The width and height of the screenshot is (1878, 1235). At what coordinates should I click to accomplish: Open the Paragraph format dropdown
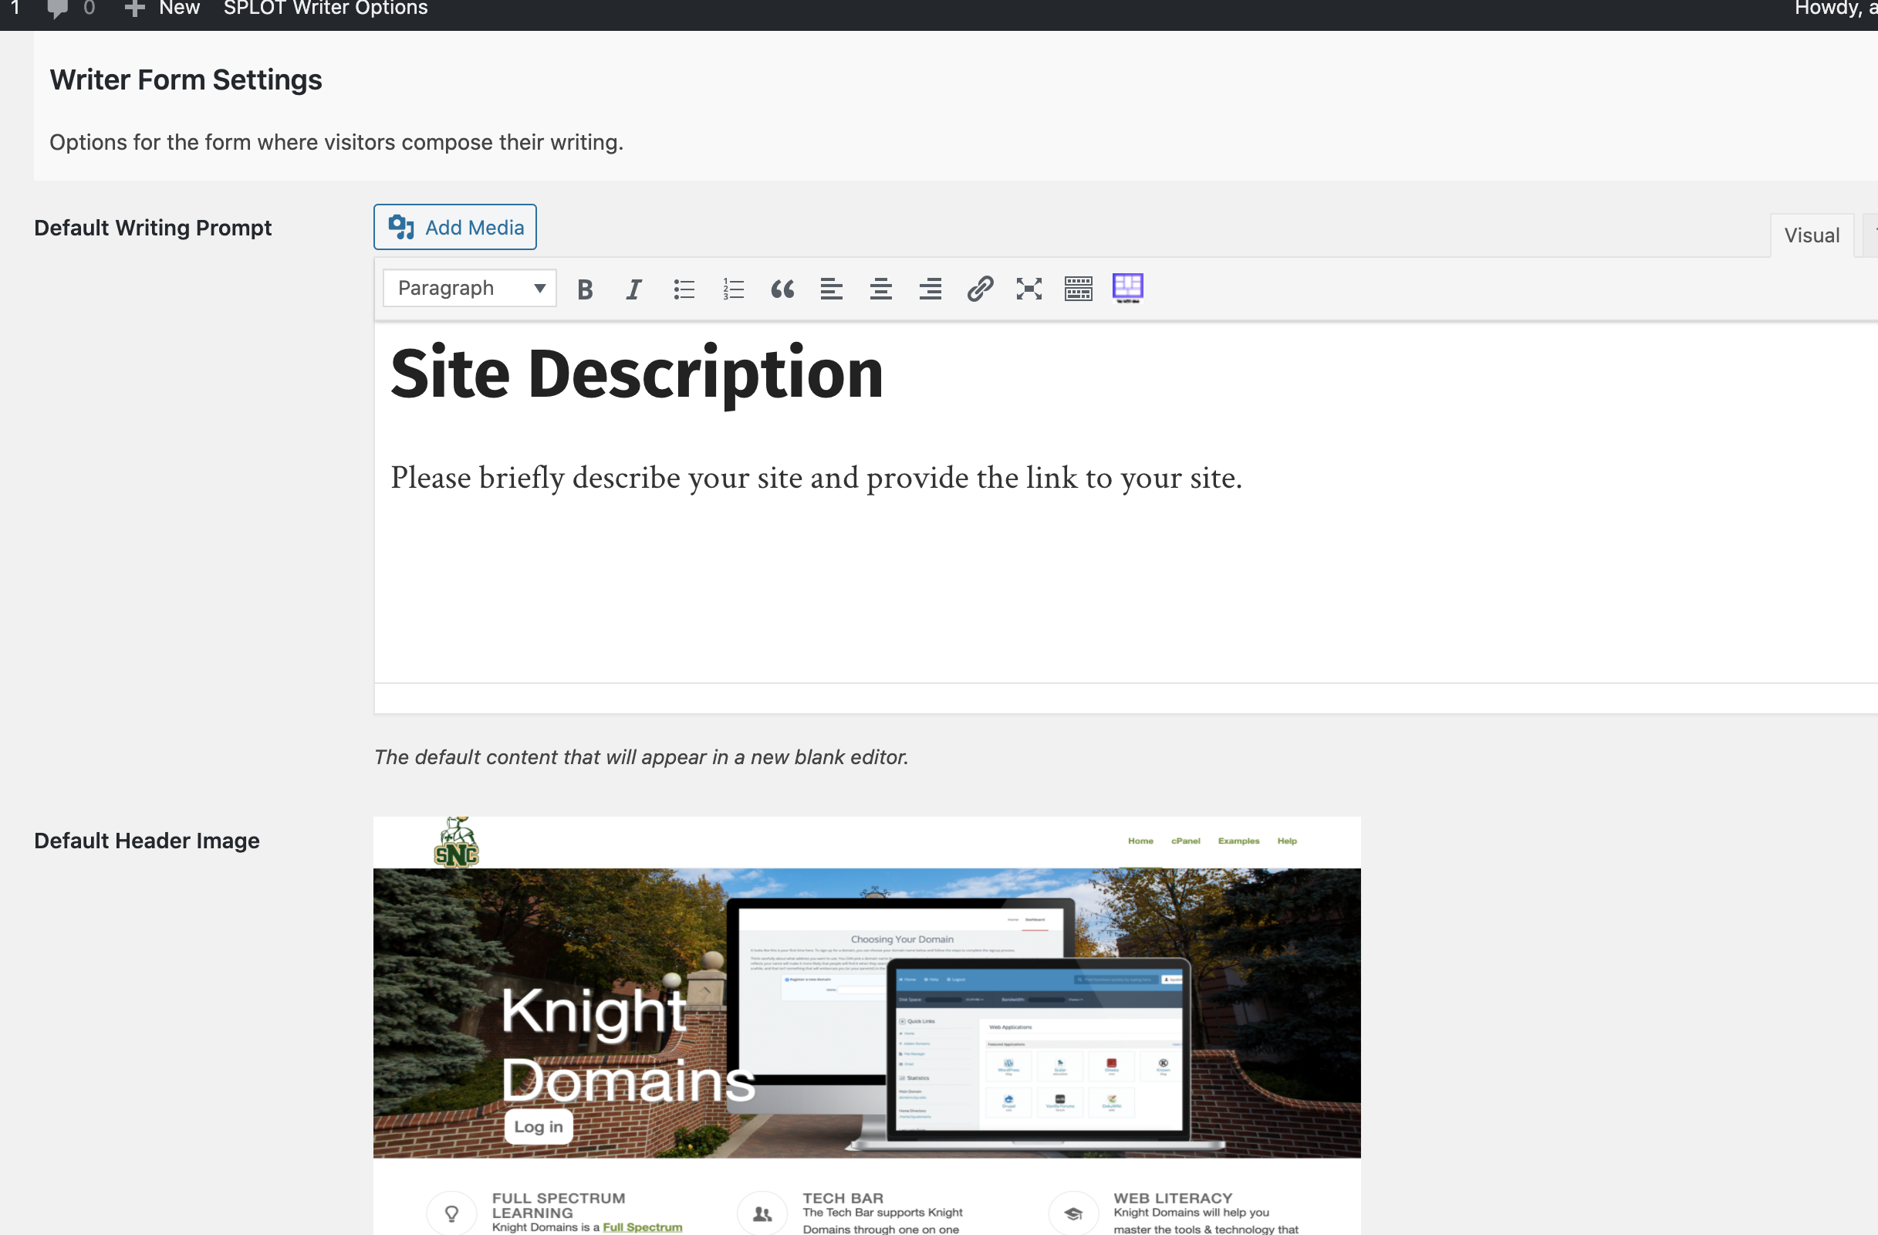pos(469,288)
